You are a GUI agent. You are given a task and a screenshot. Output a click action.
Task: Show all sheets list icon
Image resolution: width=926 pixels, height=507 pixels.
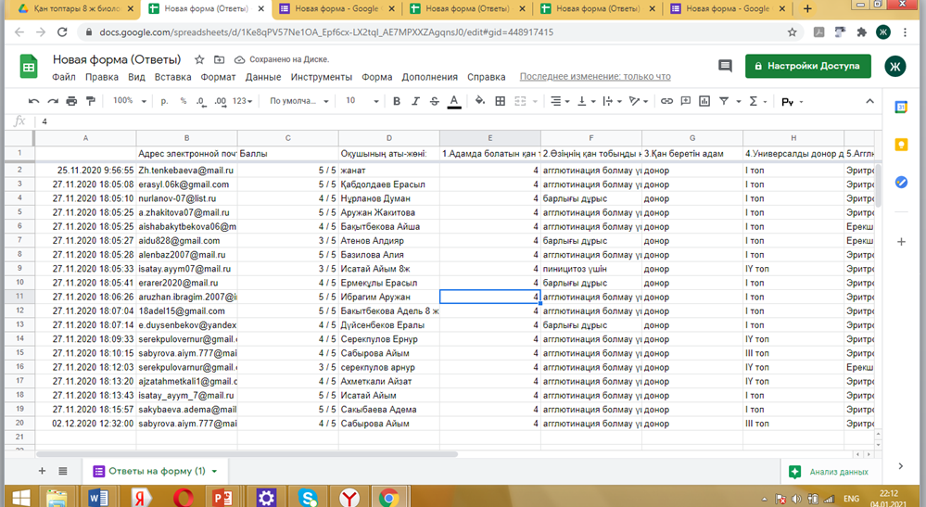[63, 471]
